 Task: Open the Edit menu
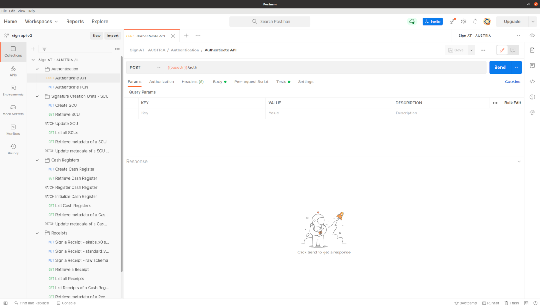pyautogui.click(x=12, y=11)
